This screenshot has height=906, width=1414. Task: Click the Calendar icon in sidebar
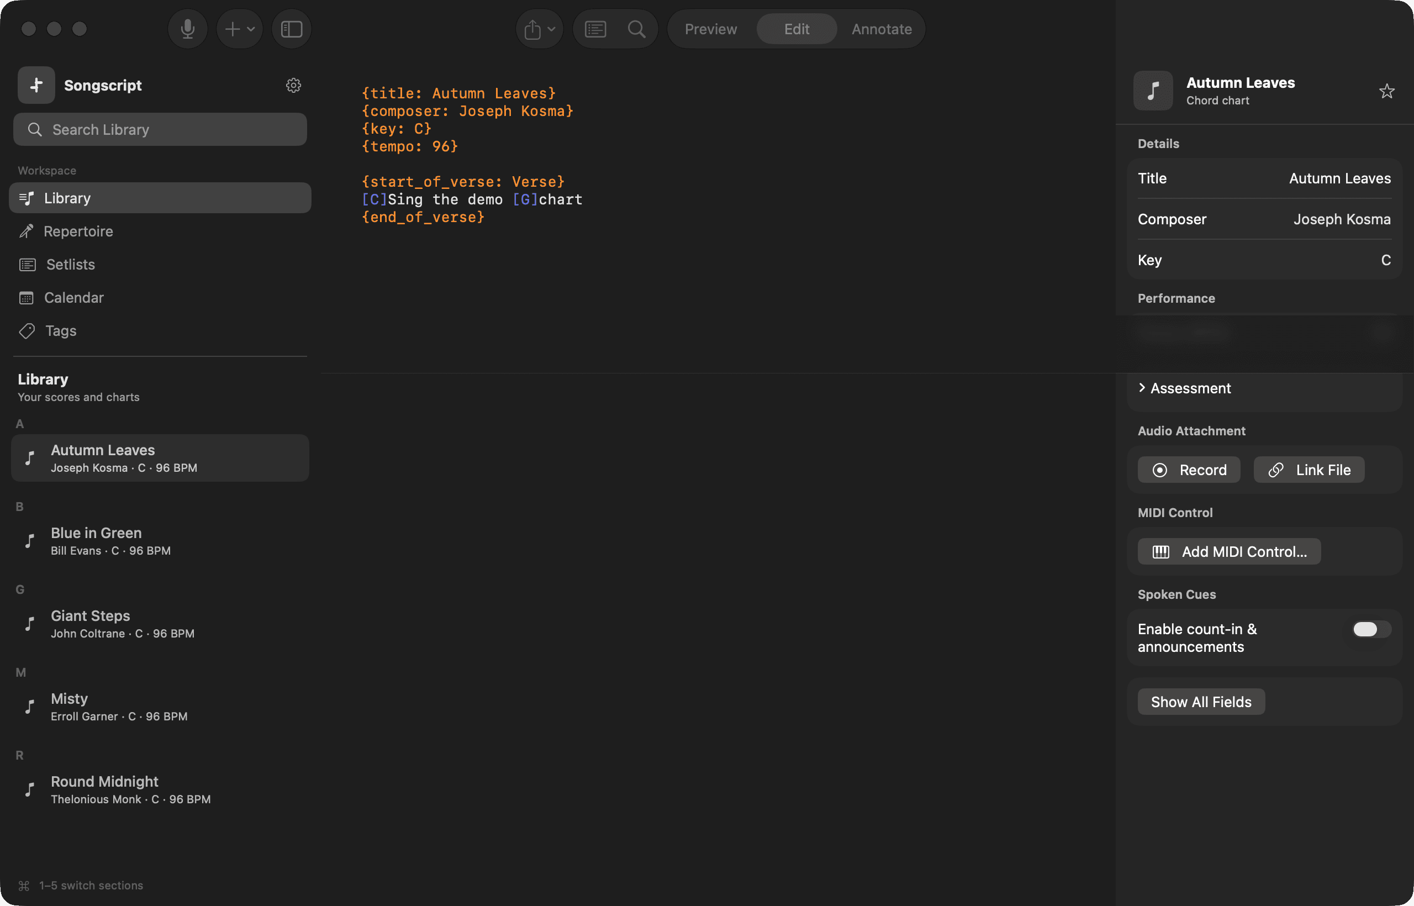(x=27, y=298)
